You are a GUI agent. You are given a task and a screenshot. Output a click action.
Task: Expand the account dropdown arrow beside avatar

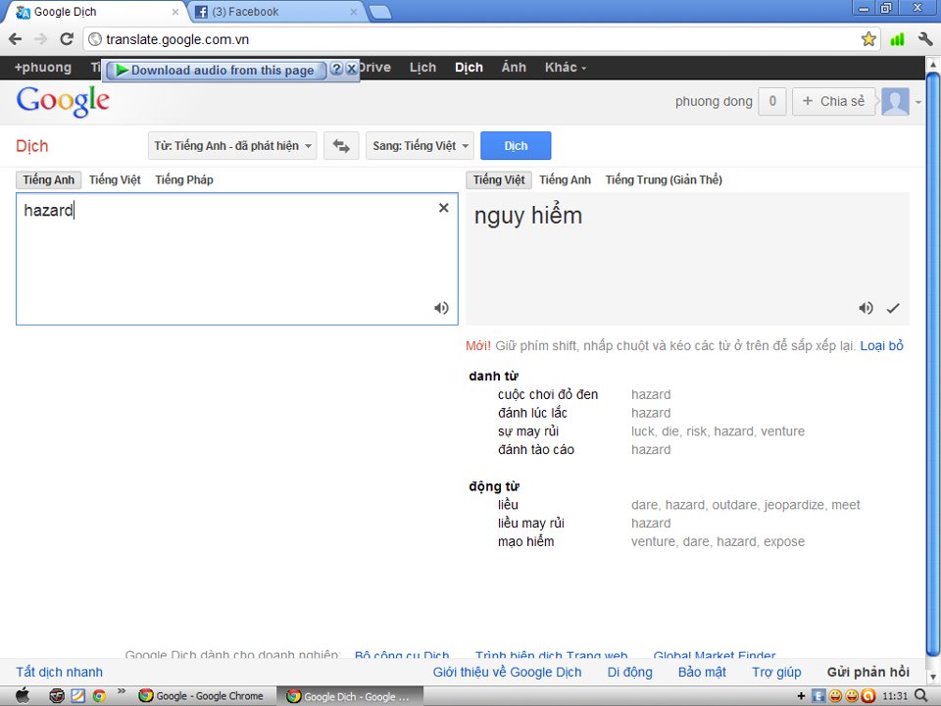coord(918,103)
